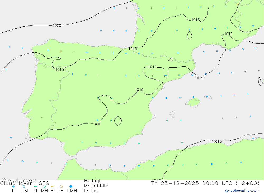Click the 'GFS' model label
264x193 pixels.
pos(44,183)
